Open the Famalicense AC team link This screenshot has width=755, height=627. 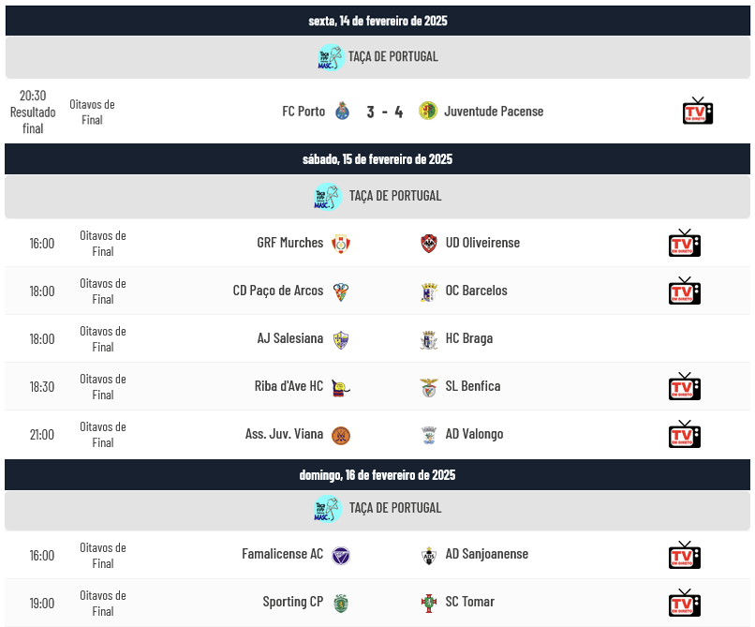pos(283,554)
